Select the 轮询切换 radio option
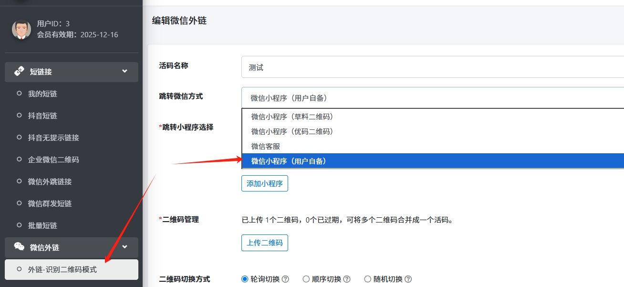This screenshot has width=624, height=287. pyautogui.click(x=245, y=279)
